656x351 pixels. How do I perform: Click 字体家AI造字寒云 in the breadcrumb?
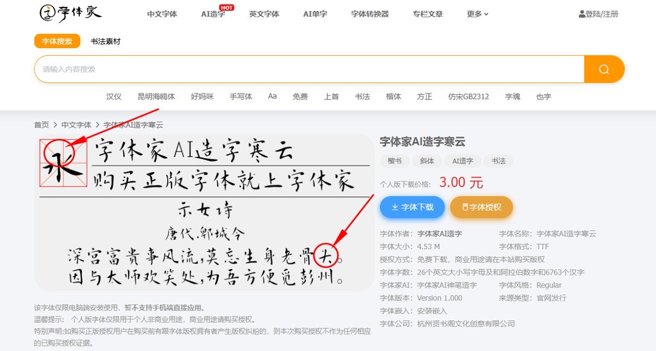pyautogui.click(x=133, y=125)
